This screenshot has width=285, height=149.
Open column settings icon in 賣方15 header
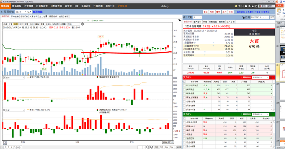click(271, 114)
